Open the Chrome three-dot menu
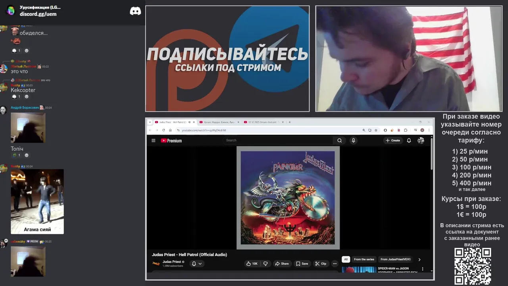The height and width of the screenshot is (286, 508). click(429, 130)
